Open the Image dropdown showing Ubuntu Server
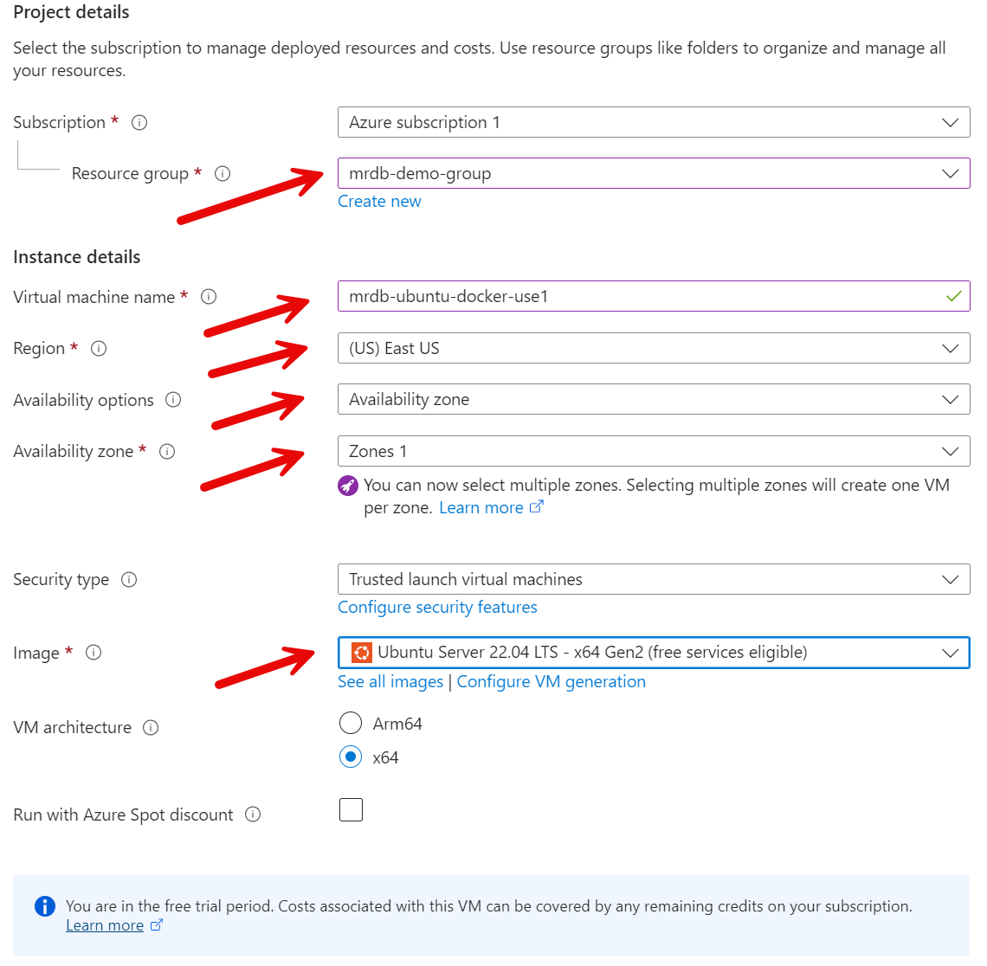Image resolution: width=987 pixels, height=966 pixels. tap(654, 653)
